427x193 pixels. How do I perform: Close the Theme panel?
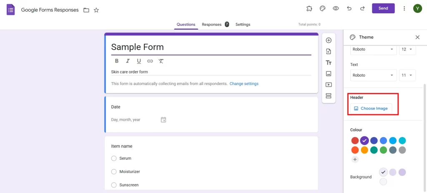pyautogui.click(x=417, y=37)
